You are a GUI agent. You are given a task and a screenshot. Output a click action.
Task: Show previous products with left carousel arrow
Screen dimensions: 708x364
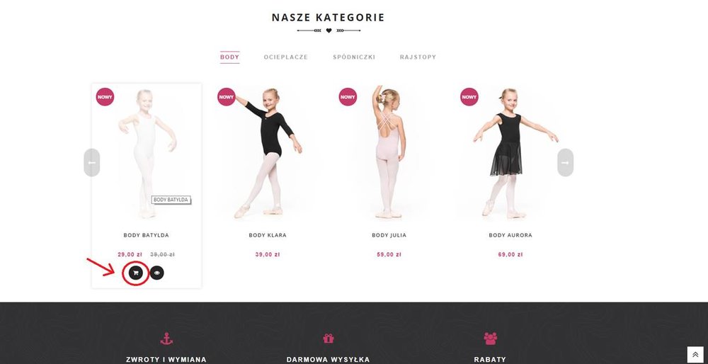click(91, 163)
